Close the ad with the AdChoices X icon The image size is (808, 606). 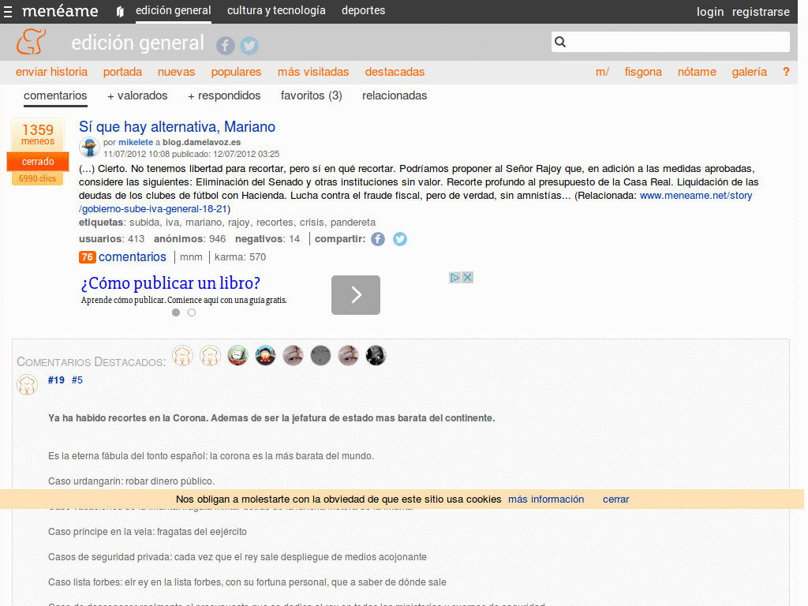[467, 277]
